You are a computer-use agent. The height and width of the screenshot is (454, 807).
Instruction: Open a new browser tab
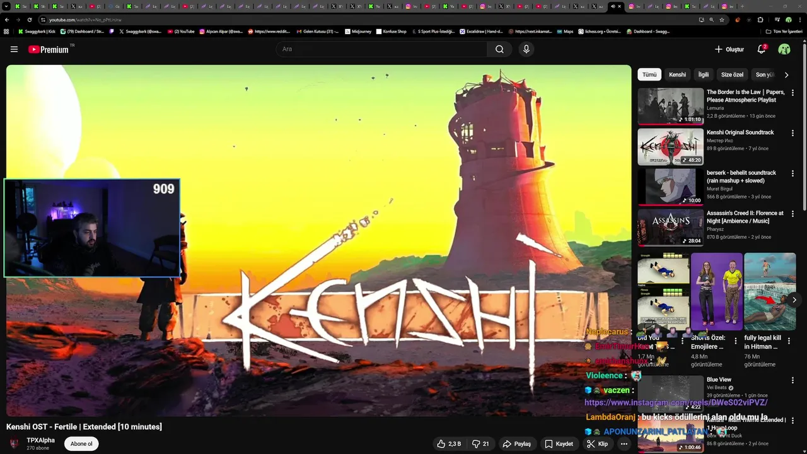point(741,6)
